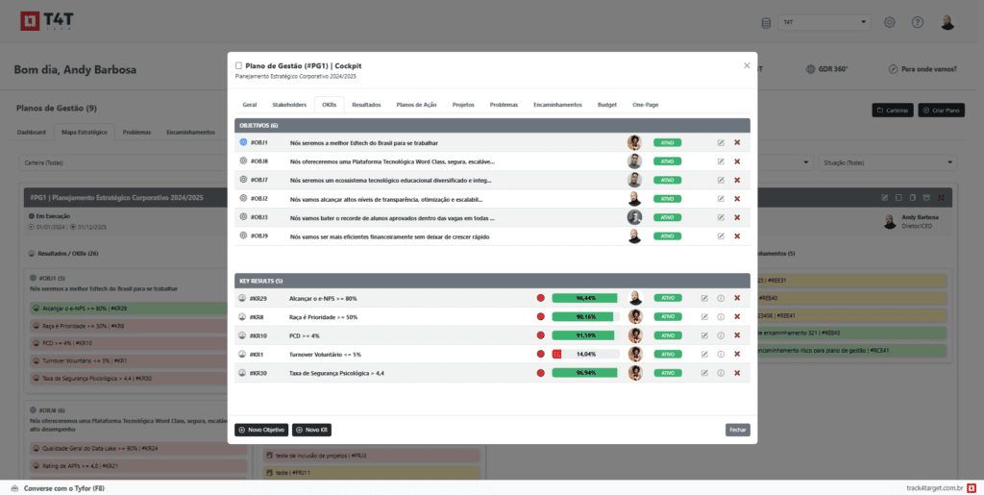The width and height of the screenshot is (984, 495).
Task: Edit objective #OBJ1 with pencil icon
Action: (721, 143)
